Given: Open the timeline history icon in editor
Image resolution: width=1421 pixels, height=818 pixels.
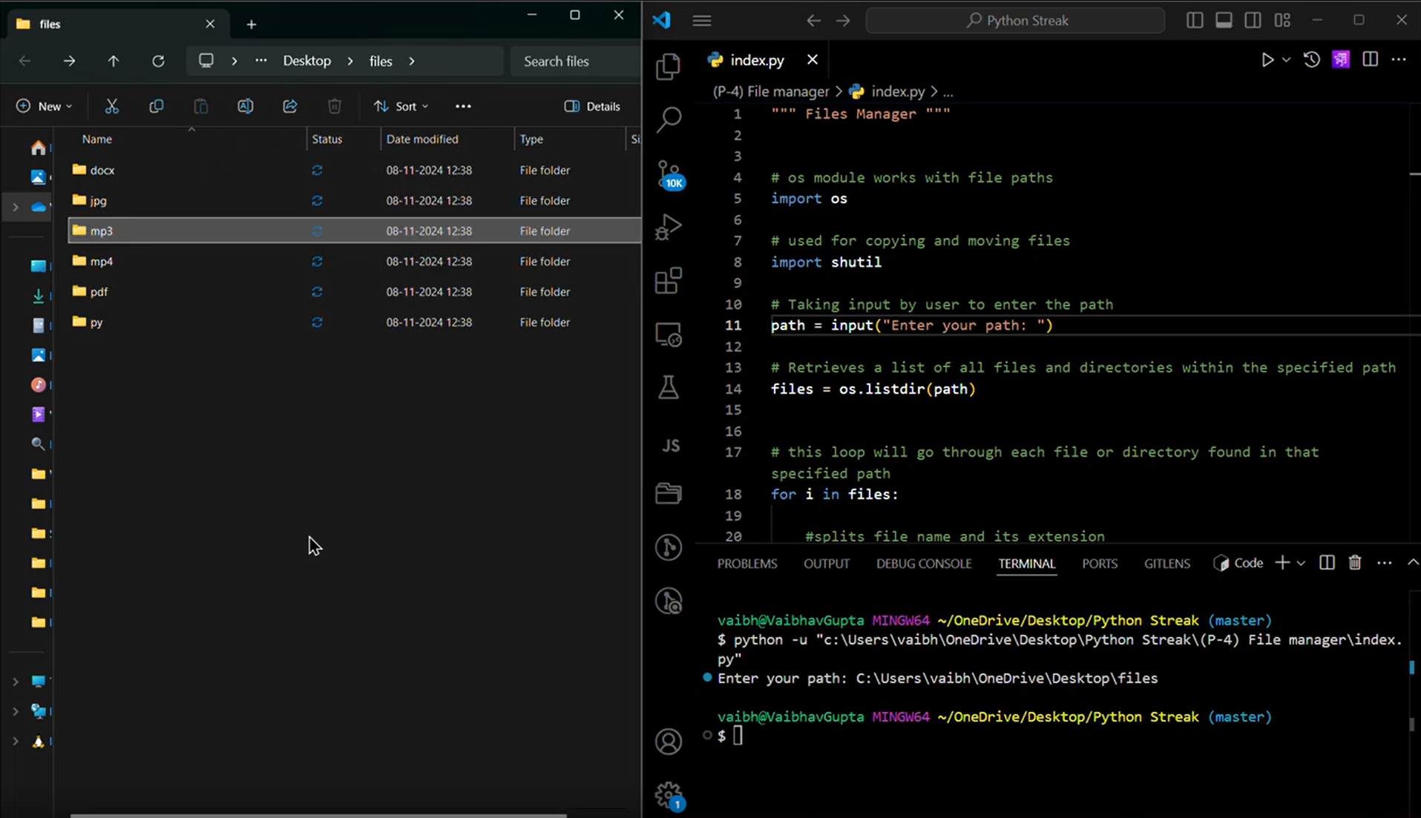Looking at the screenshot, I should (x=1311, y=60).
